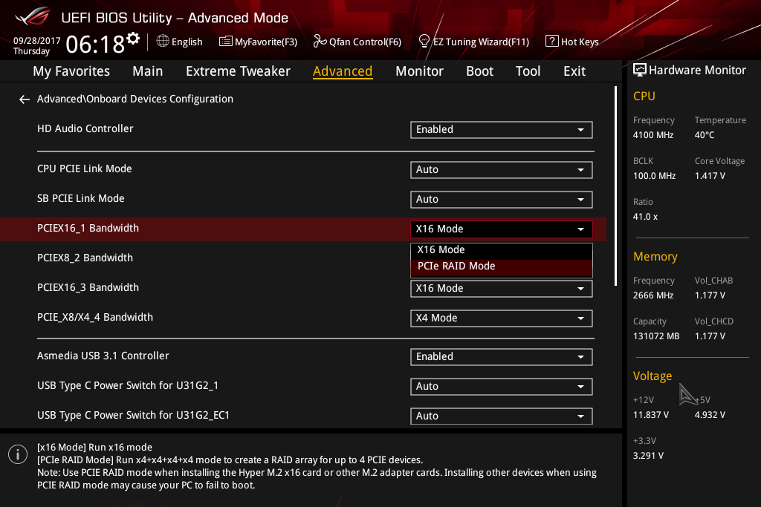This screenshot has height=507, width=761.
Task: Open PCIE_X8/X4_4 Bandwidth dropdown
Action: [x=502, y=318]
